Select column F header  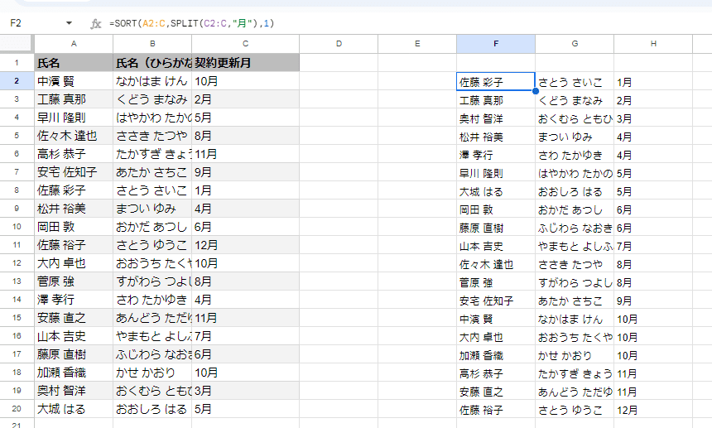coord(496,44)
